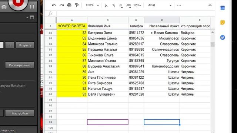
Task: Format selected cells as percent
Action: coord(114,5)
